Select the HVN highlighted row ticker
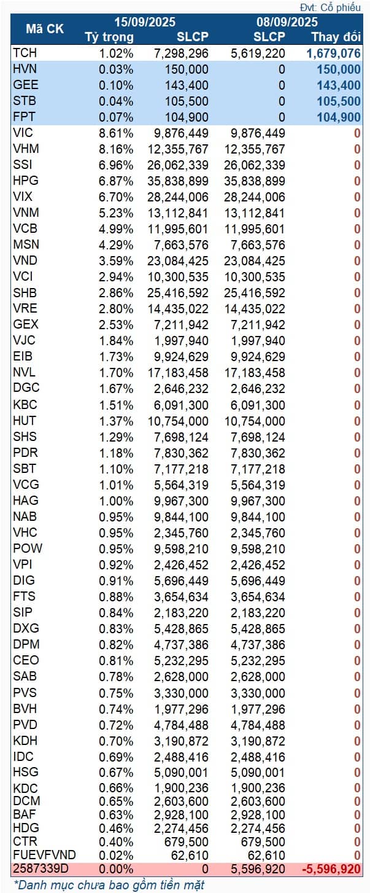 pyautogui.click(x=25, y=69)
